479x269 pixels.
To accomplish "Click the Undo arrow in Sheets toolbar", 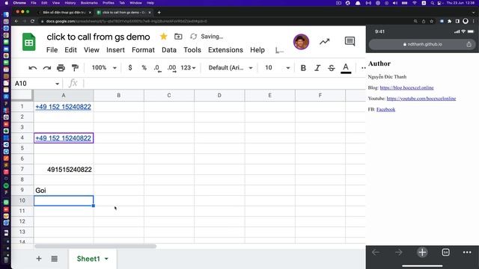I will click(32, 68).
